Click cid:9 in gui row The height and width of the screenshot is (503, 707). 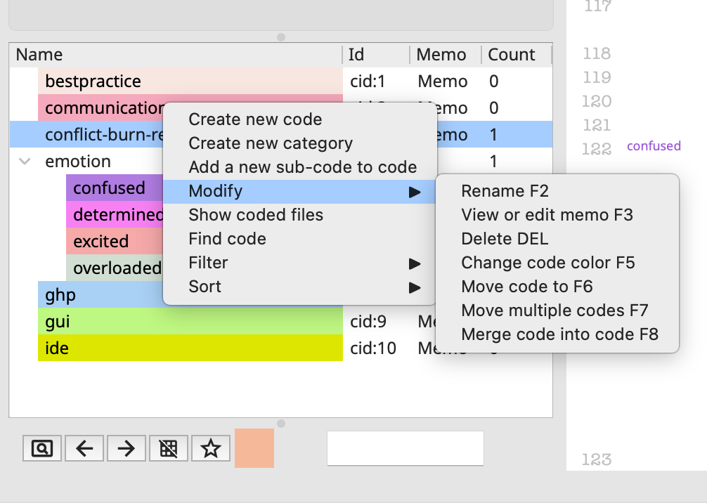point(368,321)
